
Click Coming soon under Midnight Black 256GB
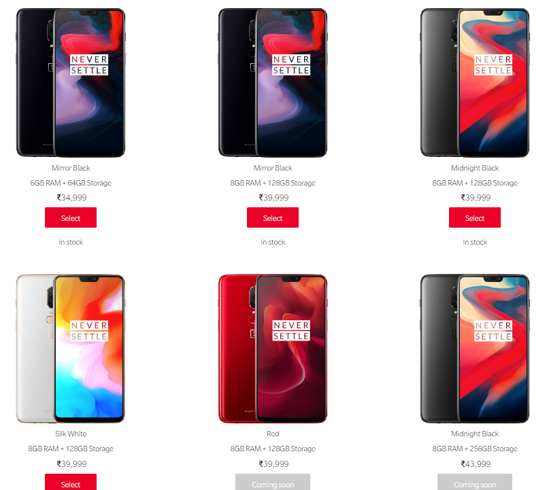point(474,482)
